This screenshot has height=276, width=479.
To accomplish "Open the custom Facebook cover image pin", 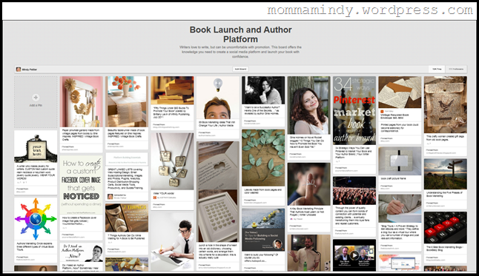I will [82, 185].
